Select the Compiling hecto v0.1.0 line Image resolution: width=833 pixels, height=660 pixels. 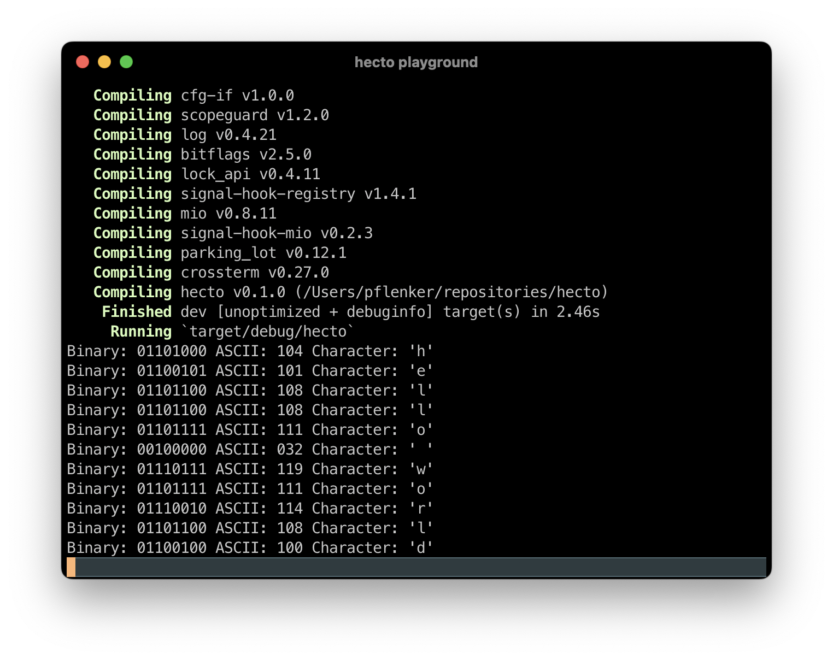pyautogui.click(x=350, y=292)
